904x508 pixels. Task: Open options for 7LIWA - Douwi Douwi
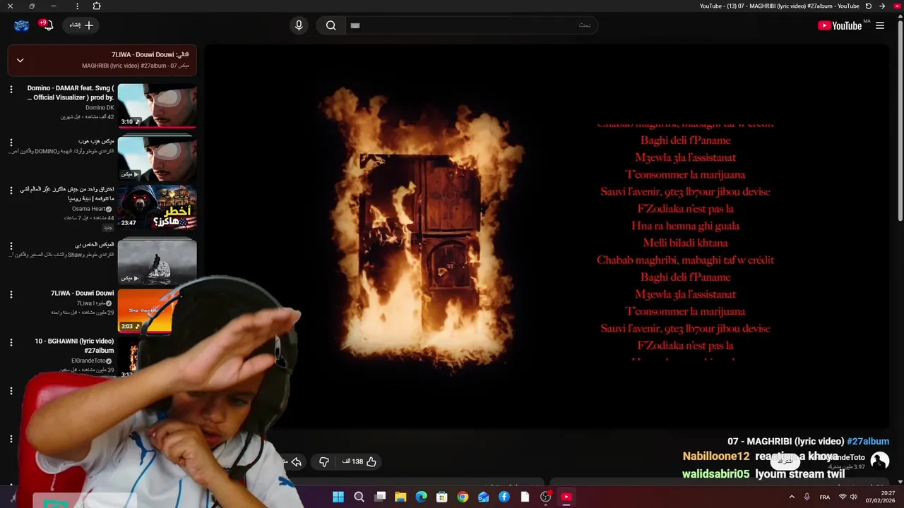[x=11, y=294]
